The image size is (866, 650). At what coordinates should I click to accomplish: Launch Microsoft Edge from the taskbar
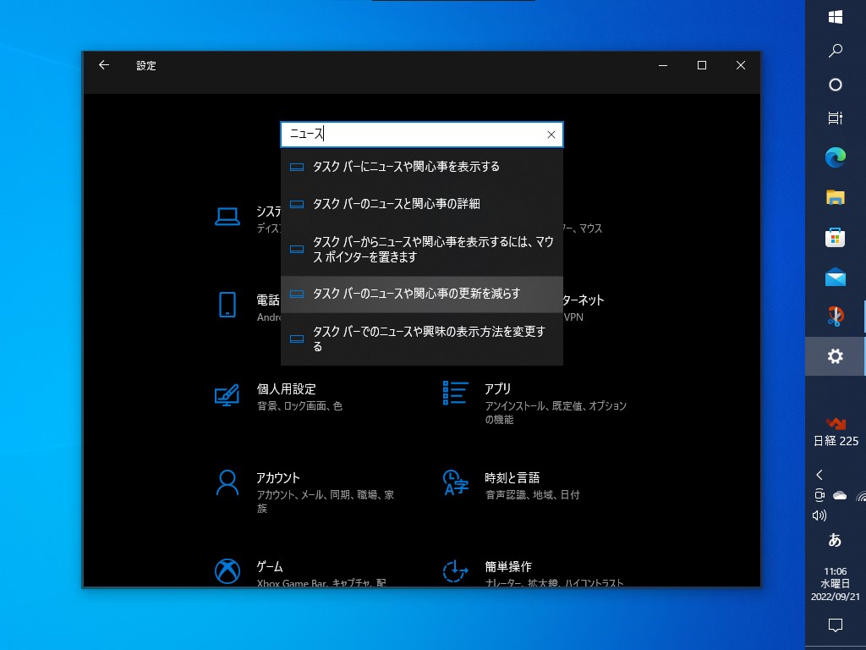pyautogui.click(x=836, y=158)
